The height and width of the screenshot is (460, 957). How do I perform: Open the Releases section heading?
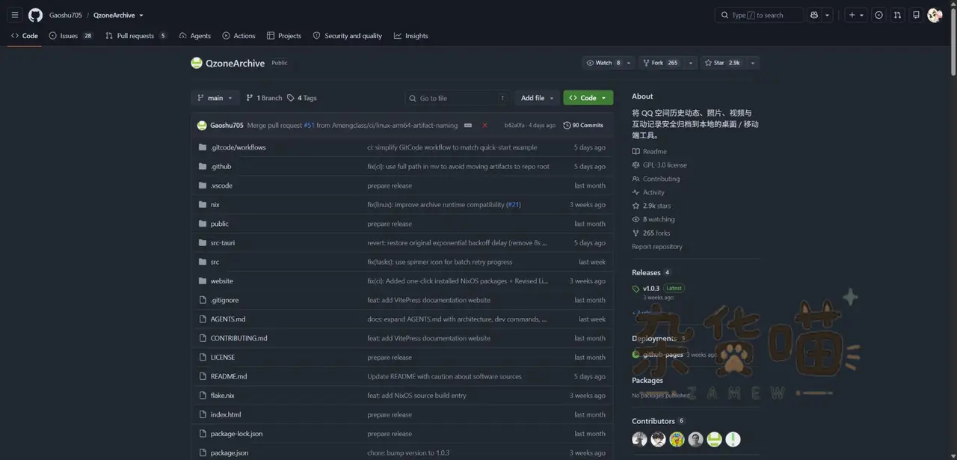coord(646,272)
